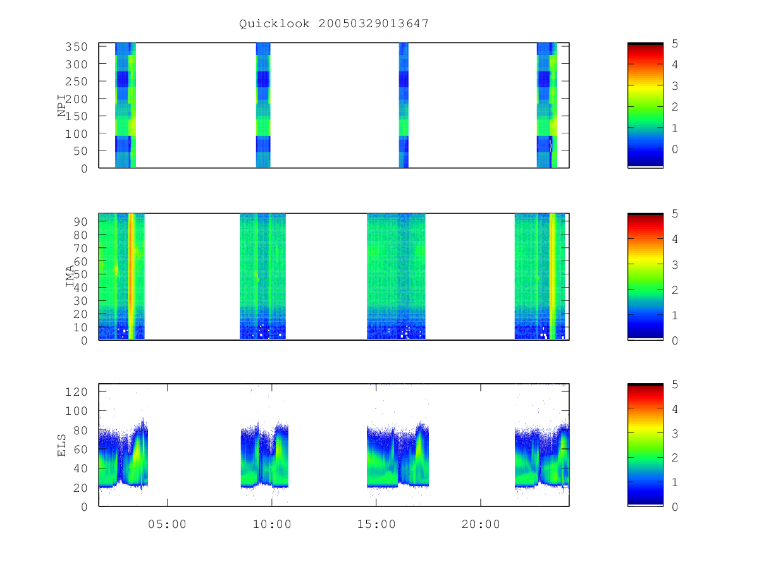The image size is (759, 569).
Task: Click the first ELS spectrogram block near 03:00
Action: pos(123,454)
